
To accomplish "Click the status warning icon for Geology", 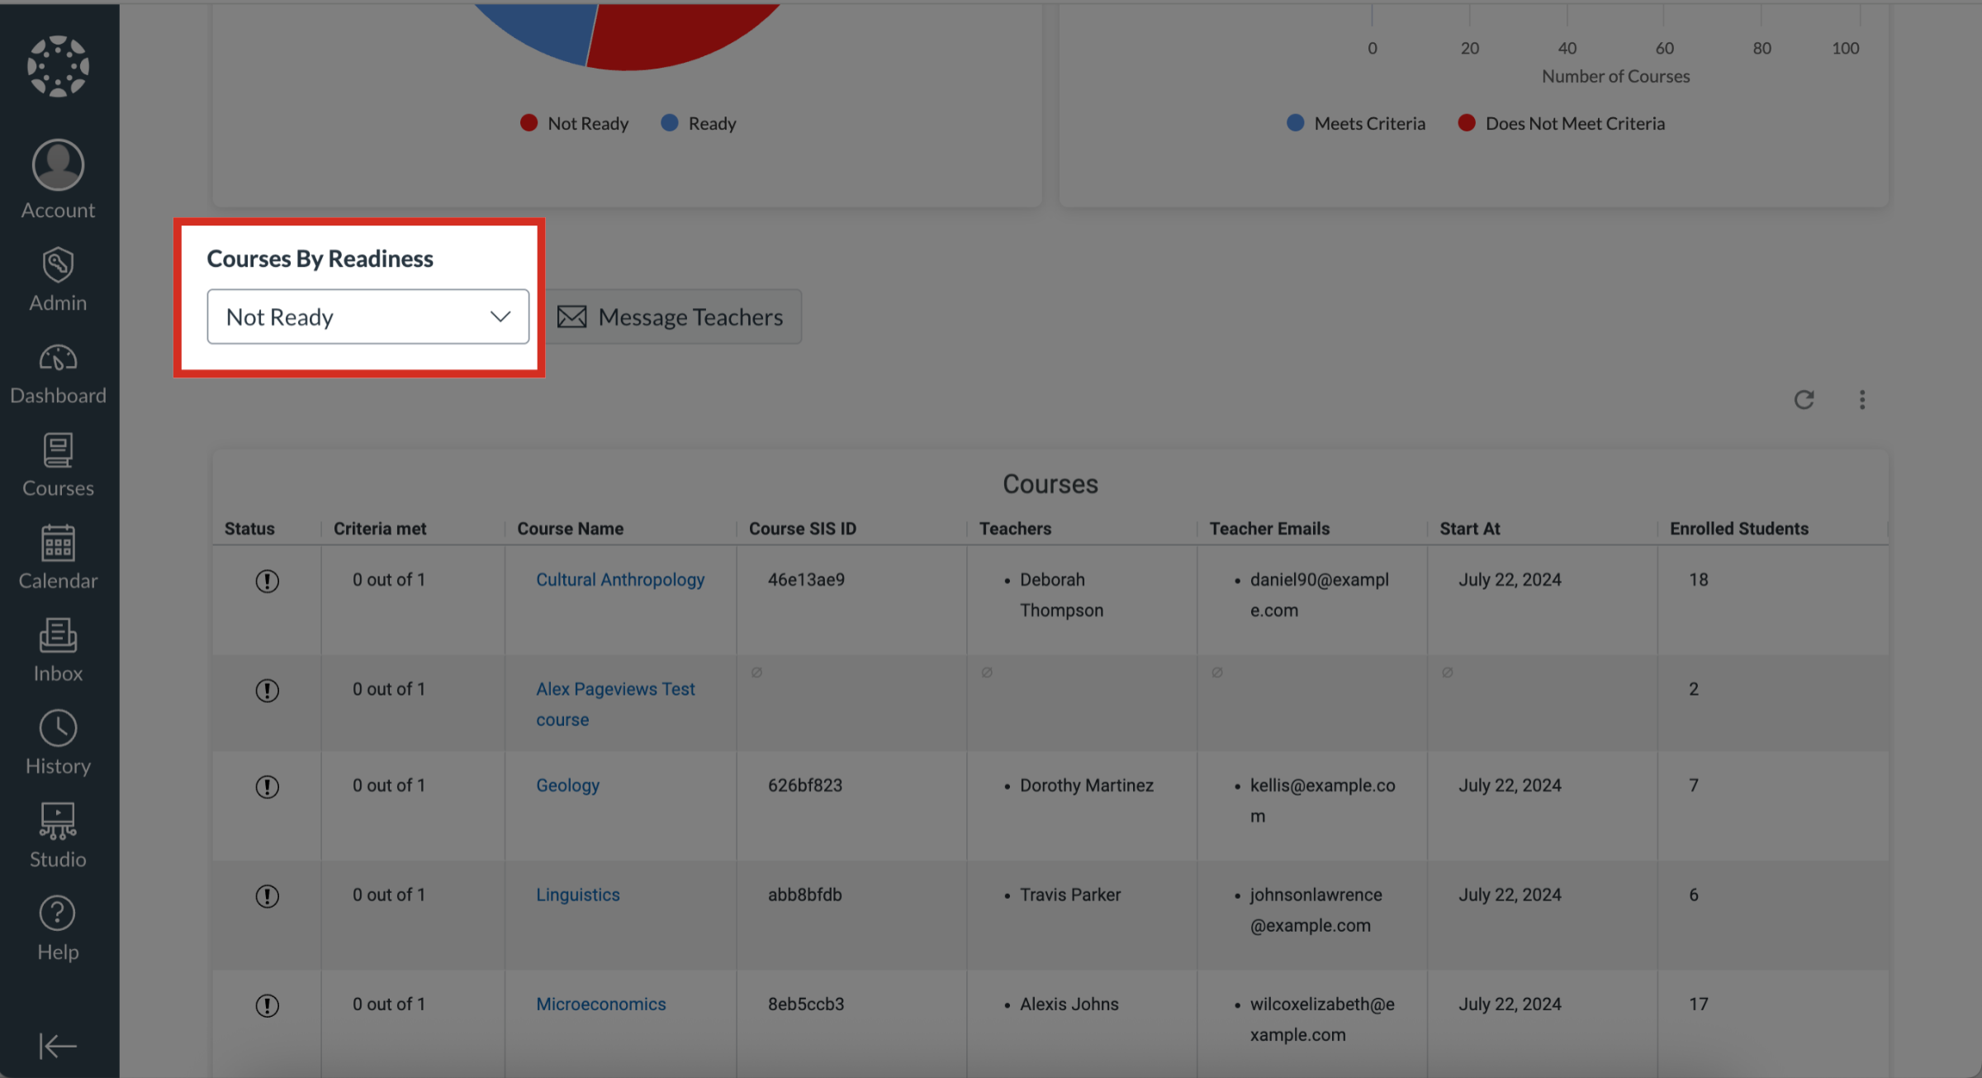I will click(267, 786).
